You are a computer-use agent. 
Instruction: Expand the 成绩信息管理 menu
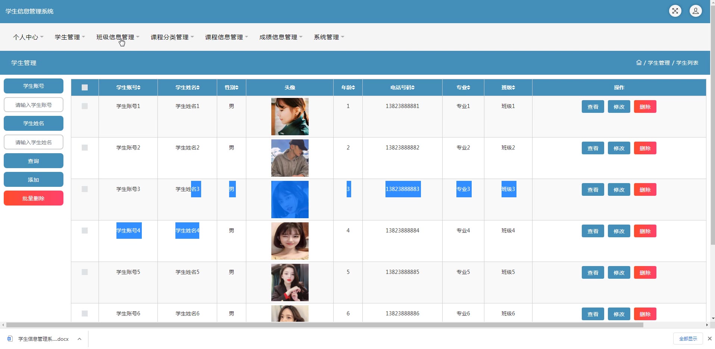[x=281, y=37]
